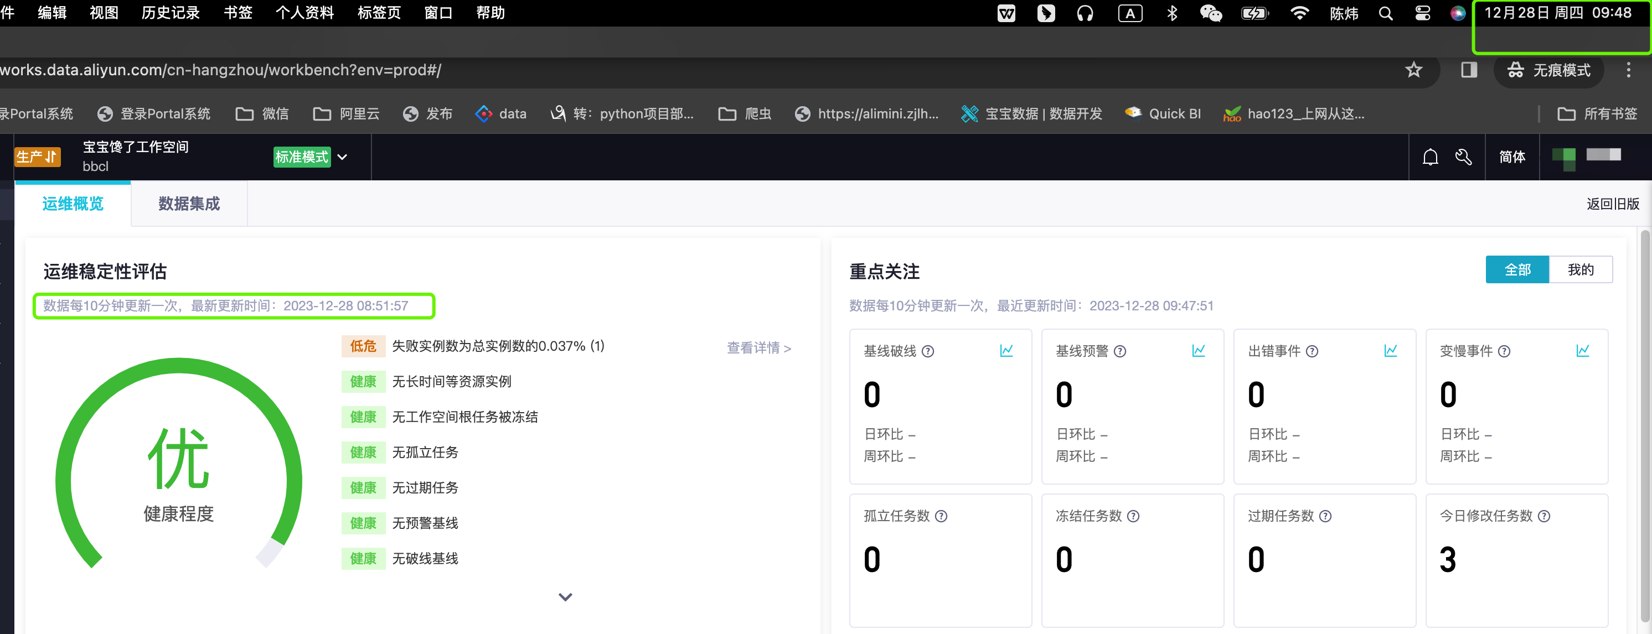Open trend chart for 基线破线

(x=1006, y=351)
